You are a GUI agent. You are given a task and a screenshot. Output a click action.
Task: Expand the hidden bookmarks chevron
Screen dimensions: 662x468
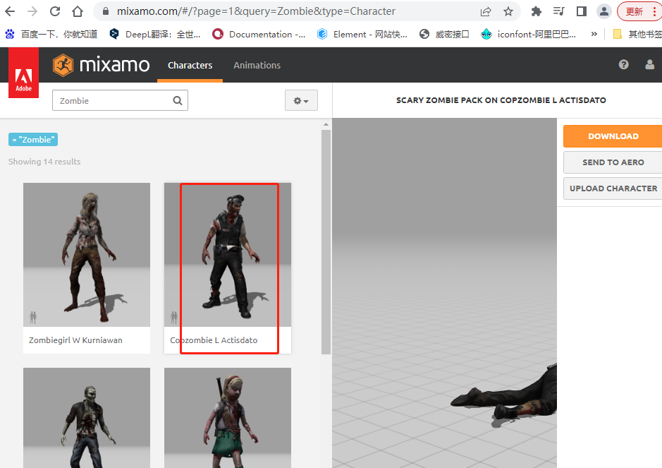[x=594, y=34]
